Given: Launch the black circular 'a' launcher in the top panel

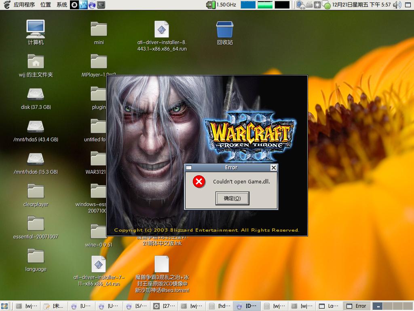Looking at the screenshot, I should click(x=74, y=5).
